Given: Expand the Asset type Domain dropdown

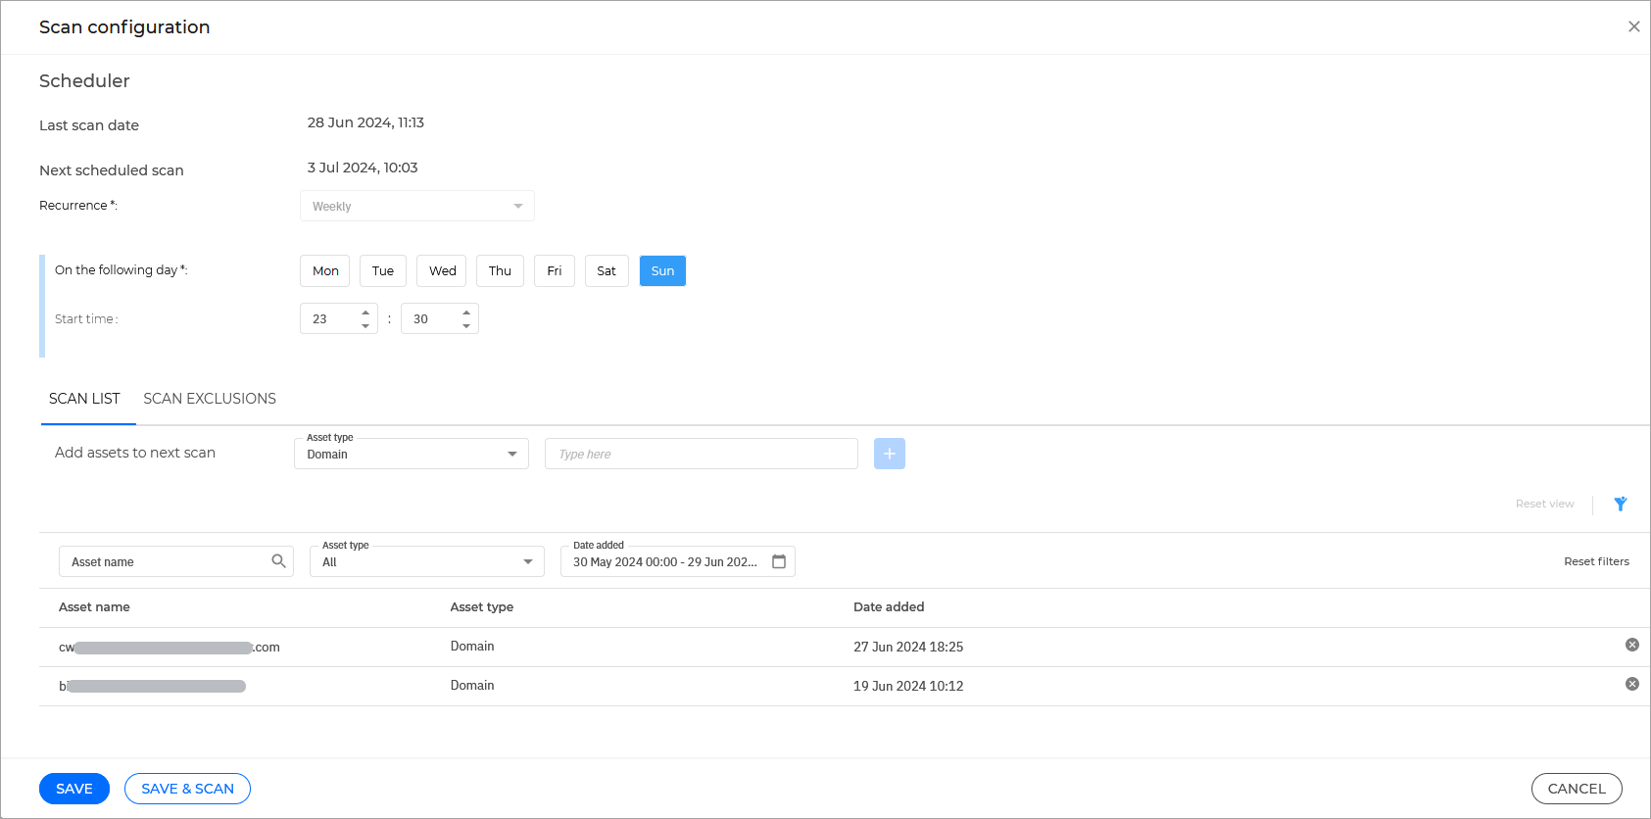Looking at the screenshot, I should click(412, 454).
